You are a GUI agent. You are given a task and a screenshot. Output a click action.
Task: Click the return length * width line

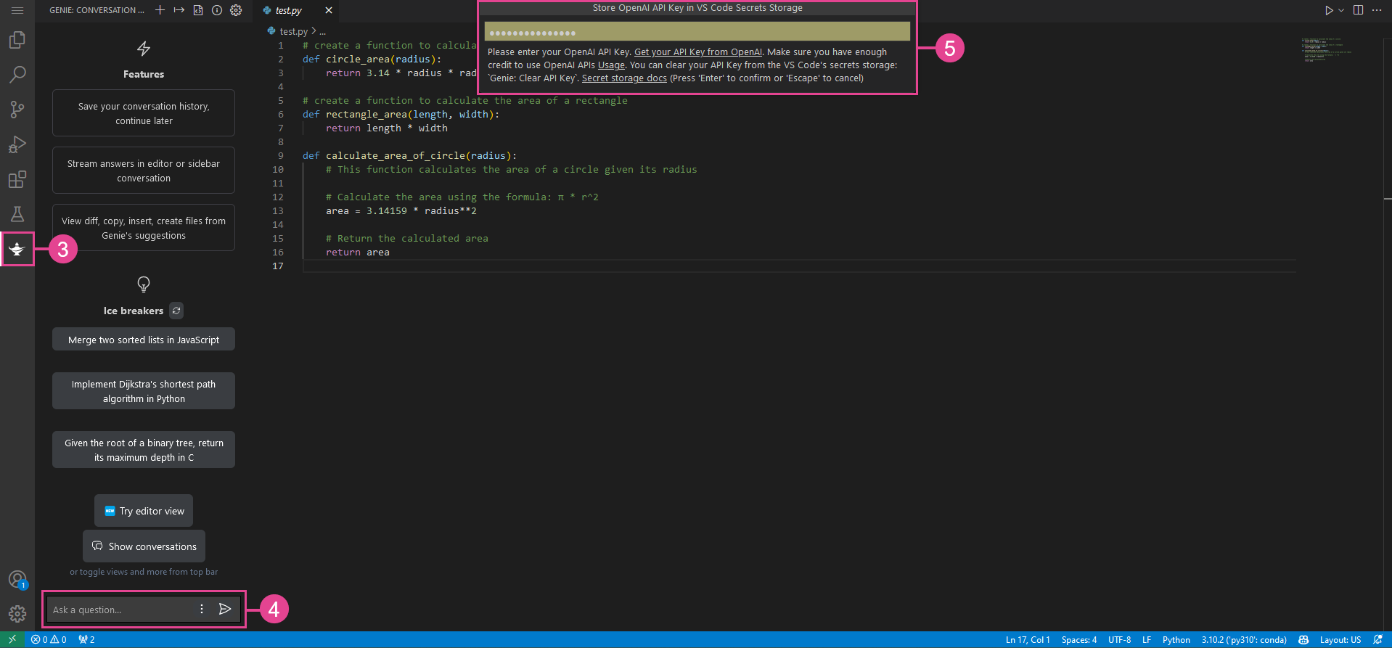(387, 128)
